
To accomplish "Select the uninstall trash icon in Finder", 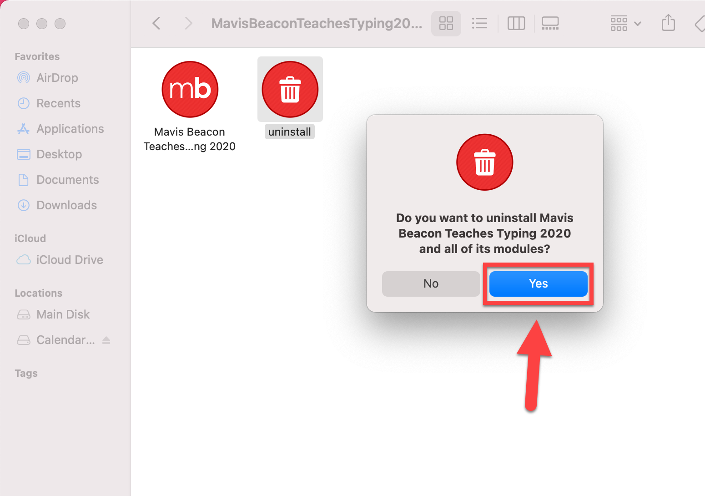I will (x=290, y=89).
